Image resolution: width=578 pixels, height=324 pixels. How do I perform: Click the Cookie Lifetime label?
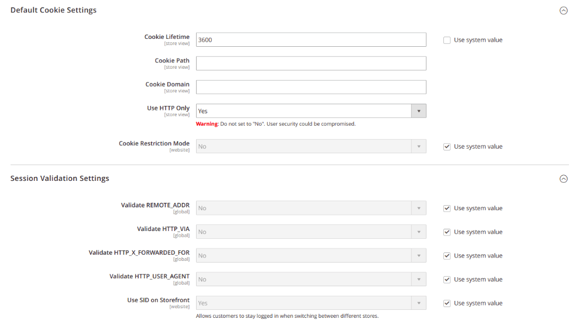click(167, 37)
